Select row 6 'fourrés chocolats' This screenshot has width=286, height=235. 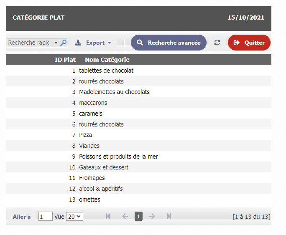point(138,124)
